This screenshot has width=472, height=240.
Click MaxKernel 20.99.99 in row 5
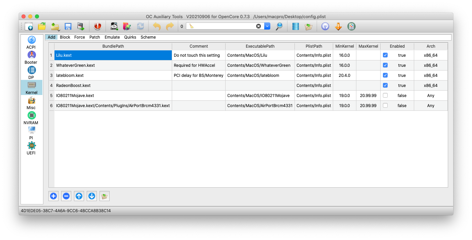pos(368,95)
